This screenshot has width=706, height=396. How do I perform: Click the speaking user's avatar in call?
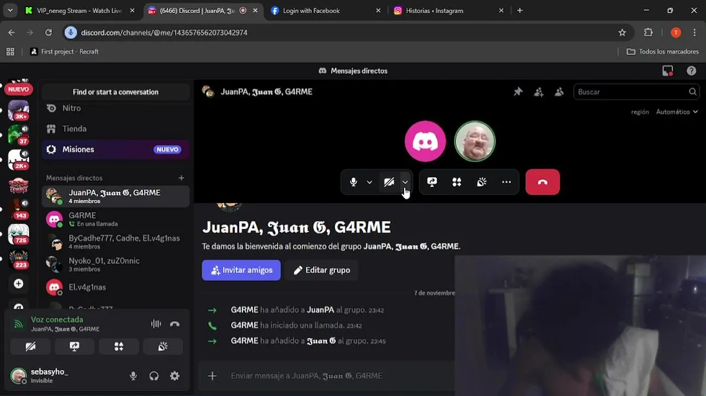[475, 141]
